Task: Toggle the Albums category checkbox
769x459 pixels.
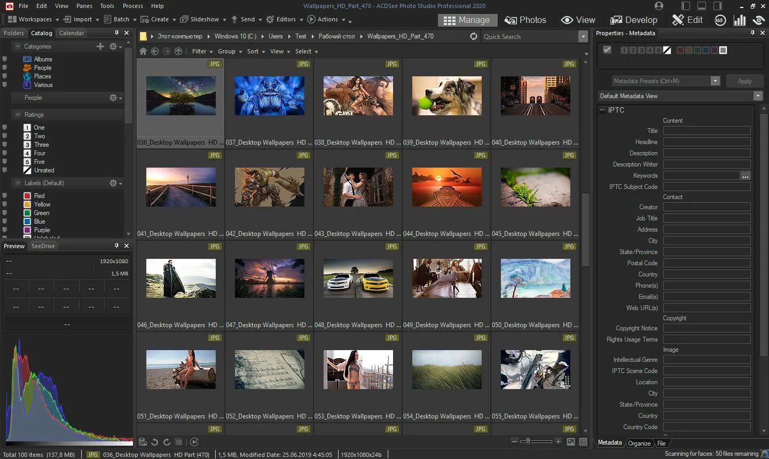Action: click(5, 59)
